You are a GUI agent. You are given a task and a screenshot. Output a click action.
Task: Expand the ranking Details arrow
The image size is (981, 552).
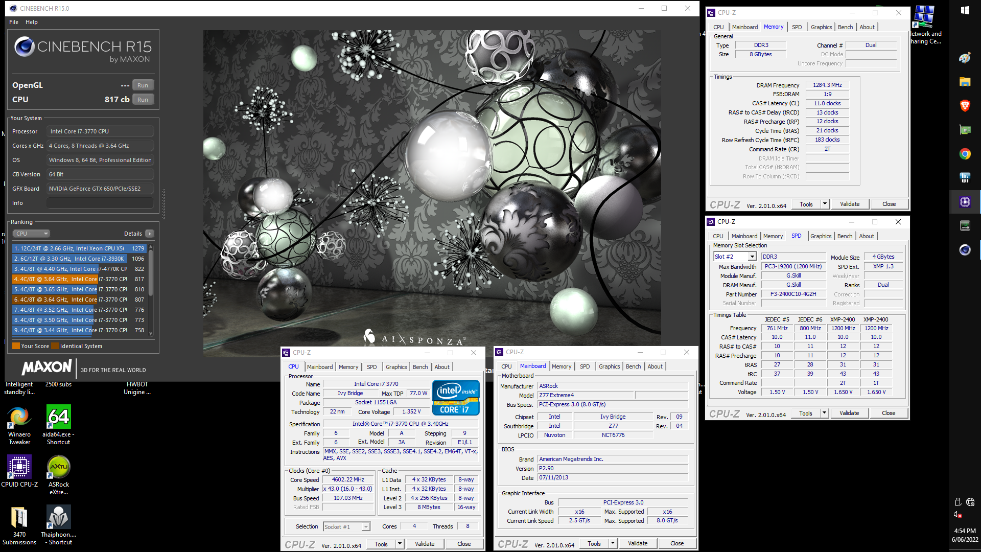coord(150,234)
